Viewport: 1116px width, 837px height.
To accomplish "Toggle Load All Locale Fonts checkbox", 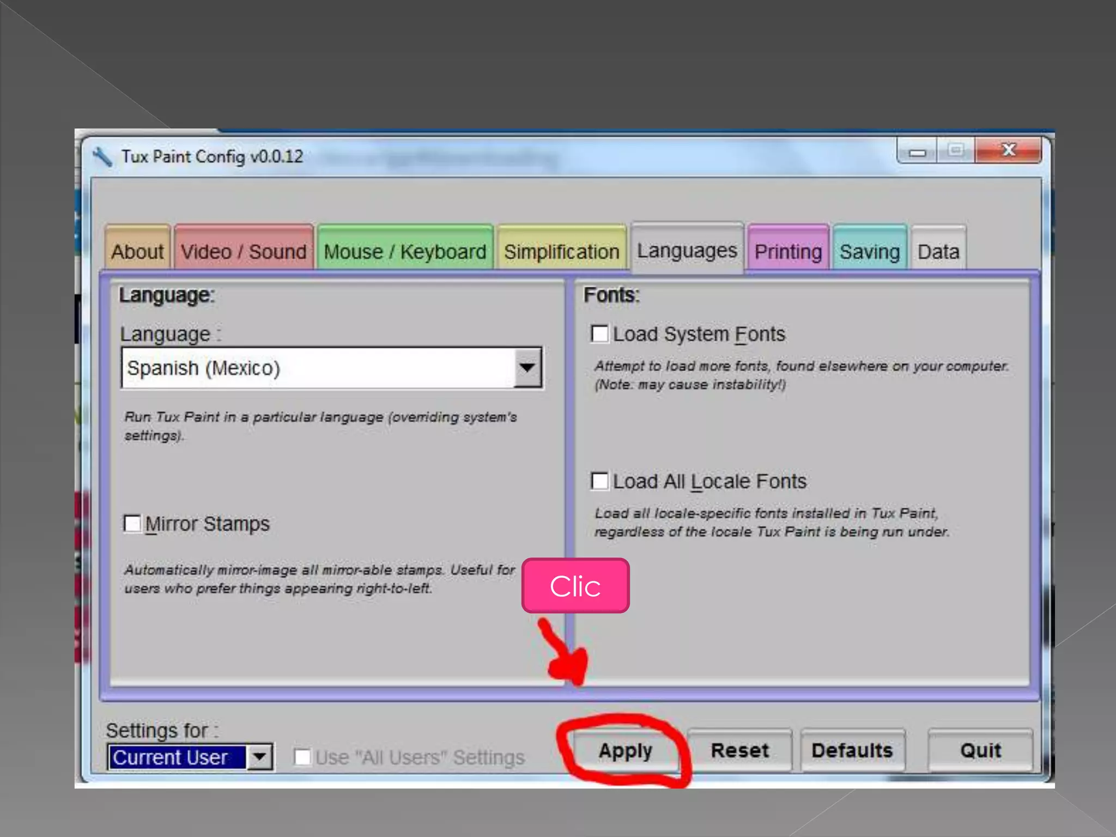I will pyautogui.click(x=599, y=481).
